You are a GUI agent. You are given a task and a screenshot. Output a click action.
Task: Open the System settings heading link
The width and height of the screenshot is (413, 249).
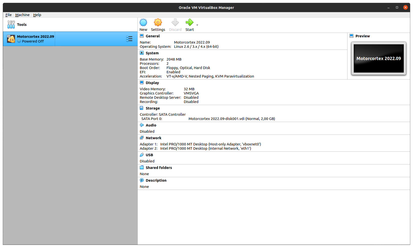click(152, 53)
